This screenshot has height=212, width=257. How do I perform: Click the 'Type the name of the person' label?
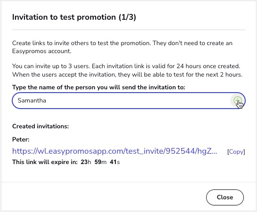[x=98, y=87]
